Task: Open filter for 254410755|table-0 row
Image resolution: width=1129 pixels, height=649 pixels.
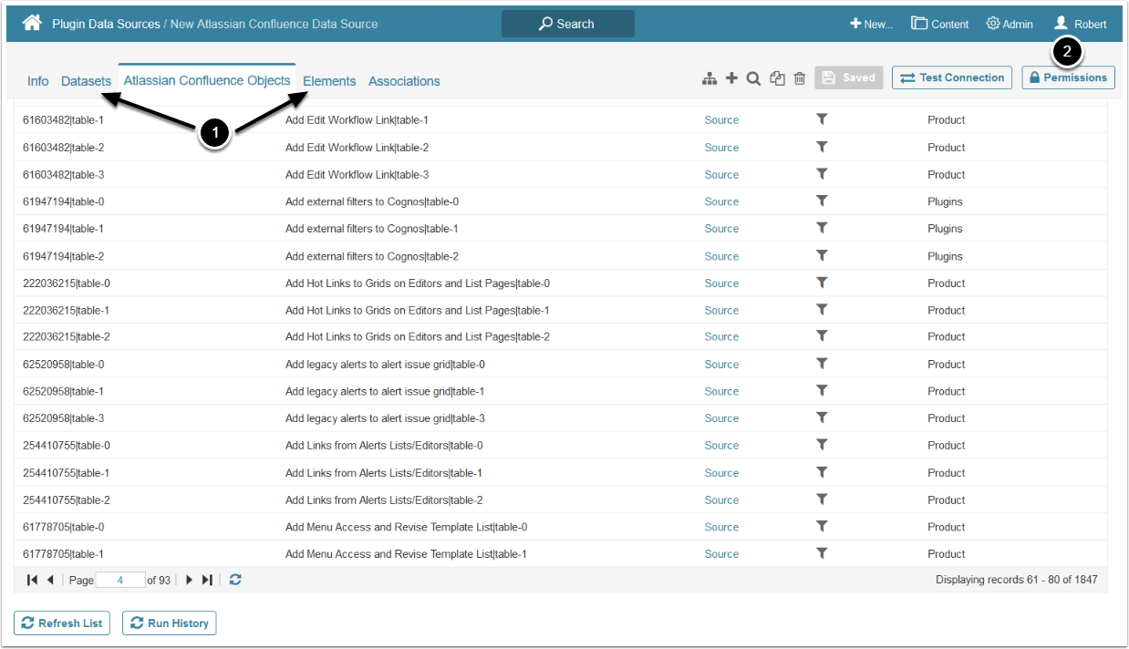Action: (x=822, y=445)
